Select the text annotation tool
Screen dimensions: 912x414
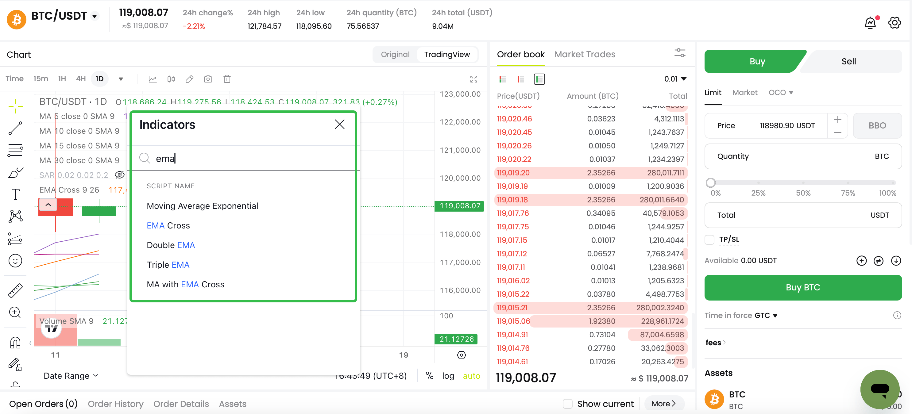15,194
